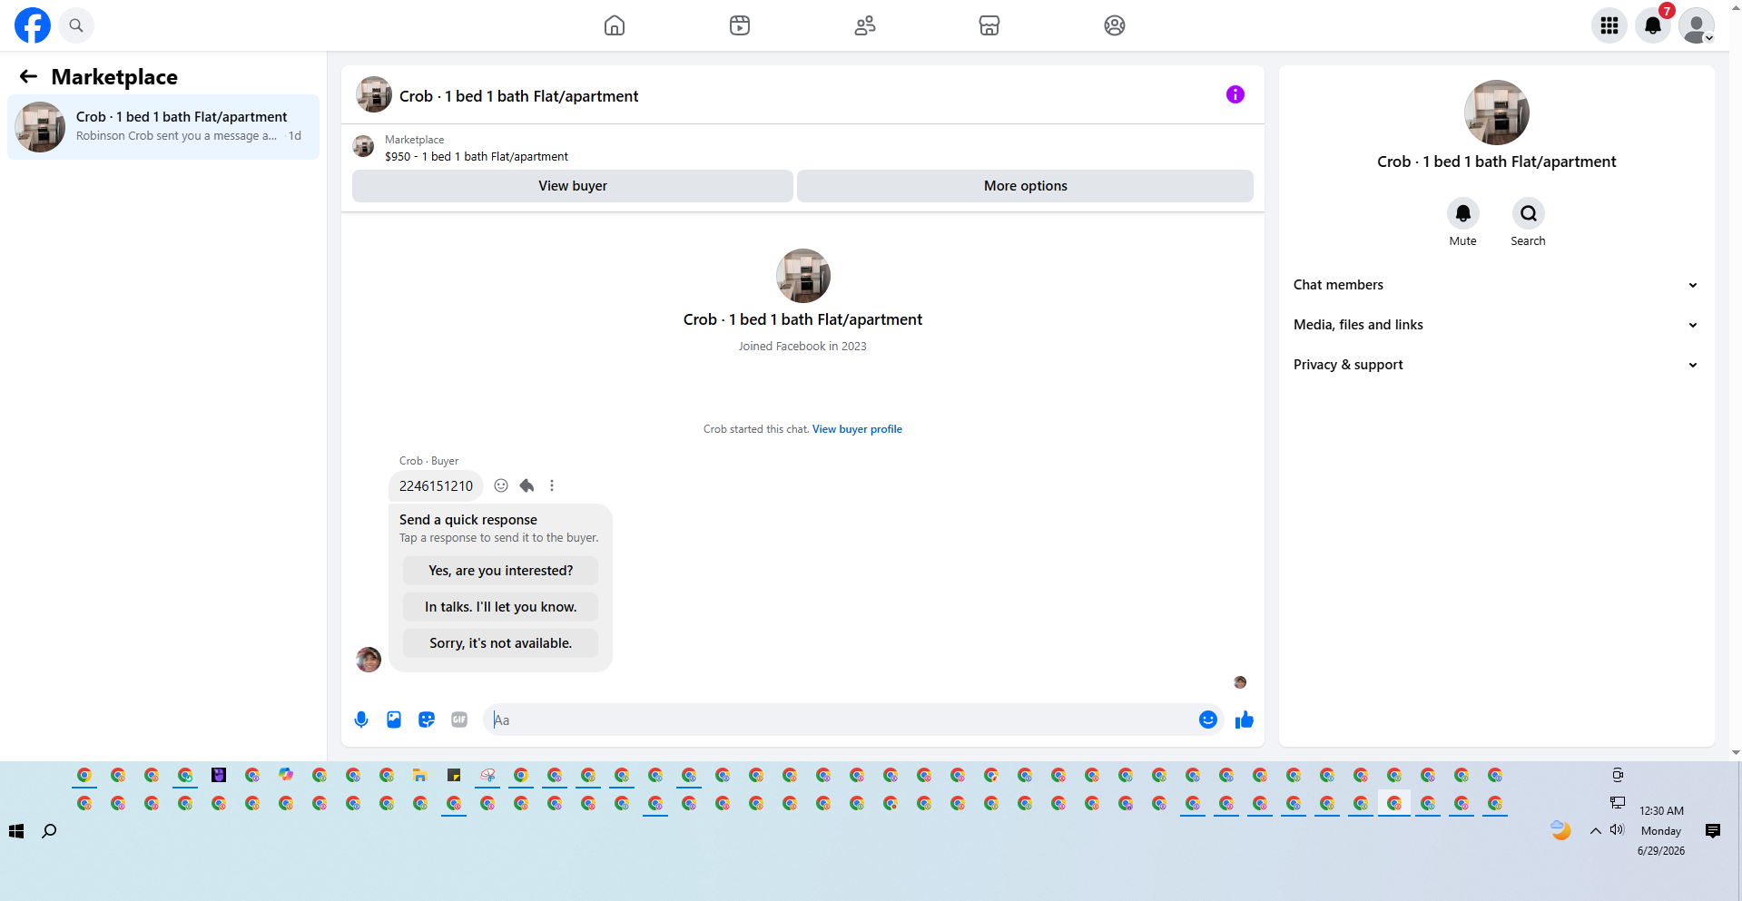Reply to the 2246151210 message
The width and height of the screenshot is (1742, 901).
pos(527,485)
